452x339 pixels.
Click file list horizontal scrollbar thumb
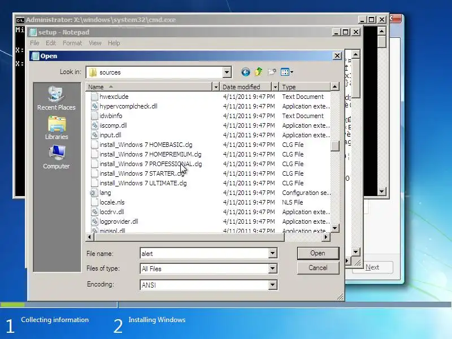click(189, 237)
